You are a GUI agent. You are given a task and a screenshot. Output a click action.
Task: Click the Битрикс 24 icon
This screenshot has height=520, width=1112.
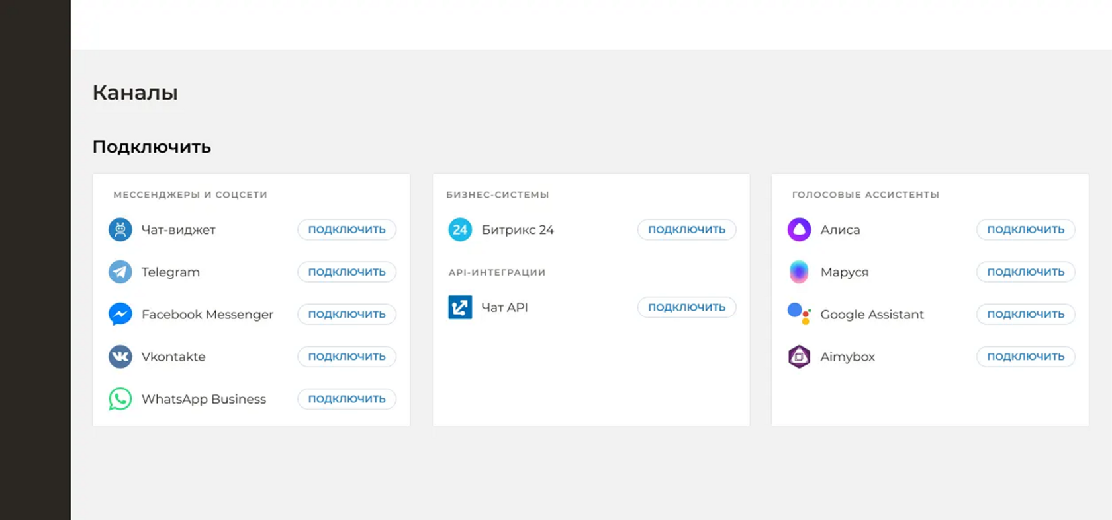tap(460, 229)
